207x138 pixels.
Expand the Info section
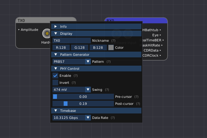[x=96, y=26]
